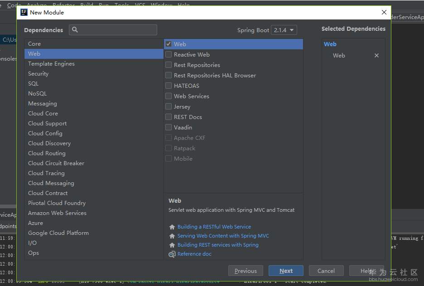This screenshot has height=286, width=424.
Task: Open Building a RESTful Web Service link
Action: coord(214,227)
